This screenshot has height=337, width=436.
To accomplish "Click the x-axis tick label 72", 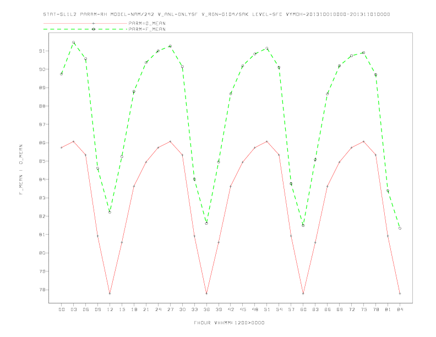I will click(351, 309).
